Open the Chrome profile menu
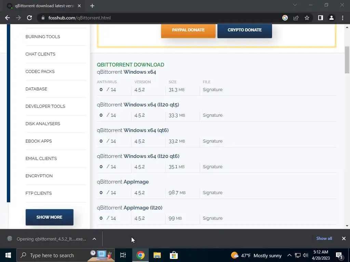The width and height of the screenshot is (350, 262). 332,18
